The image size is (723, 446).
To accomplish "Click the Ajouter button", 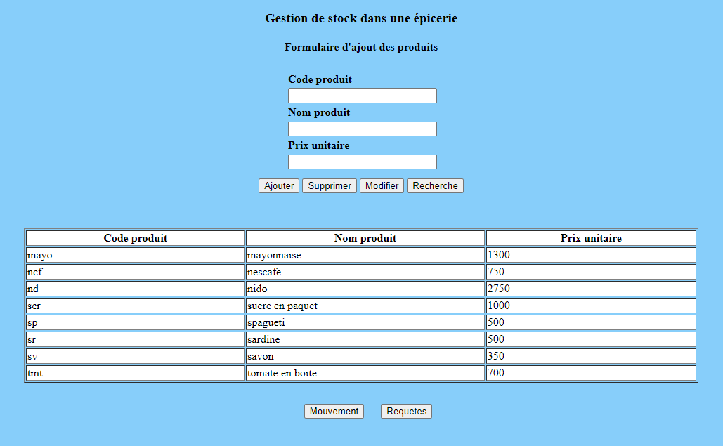I will point(279,186).
